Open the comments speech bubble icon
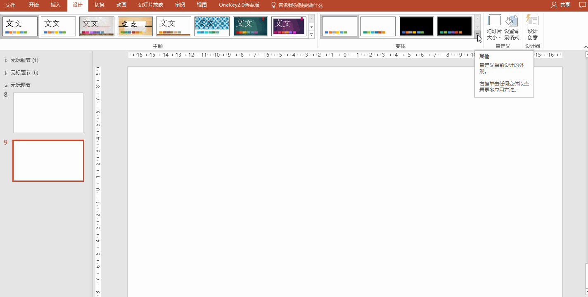This screenshot has height=297, width=588. point(582,5)
